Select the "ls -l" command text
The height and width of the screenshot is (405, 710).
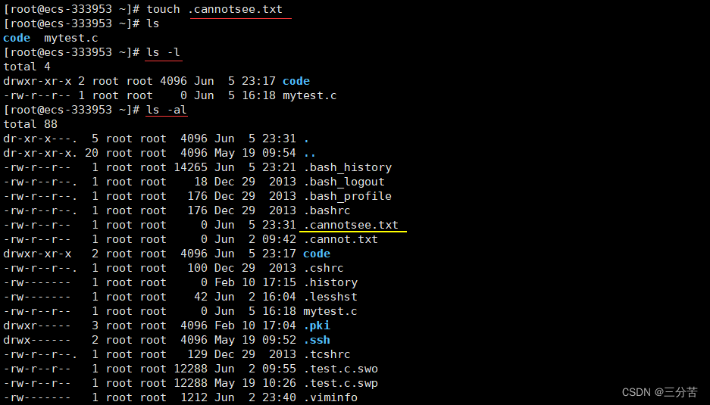[x=163, y=52]
